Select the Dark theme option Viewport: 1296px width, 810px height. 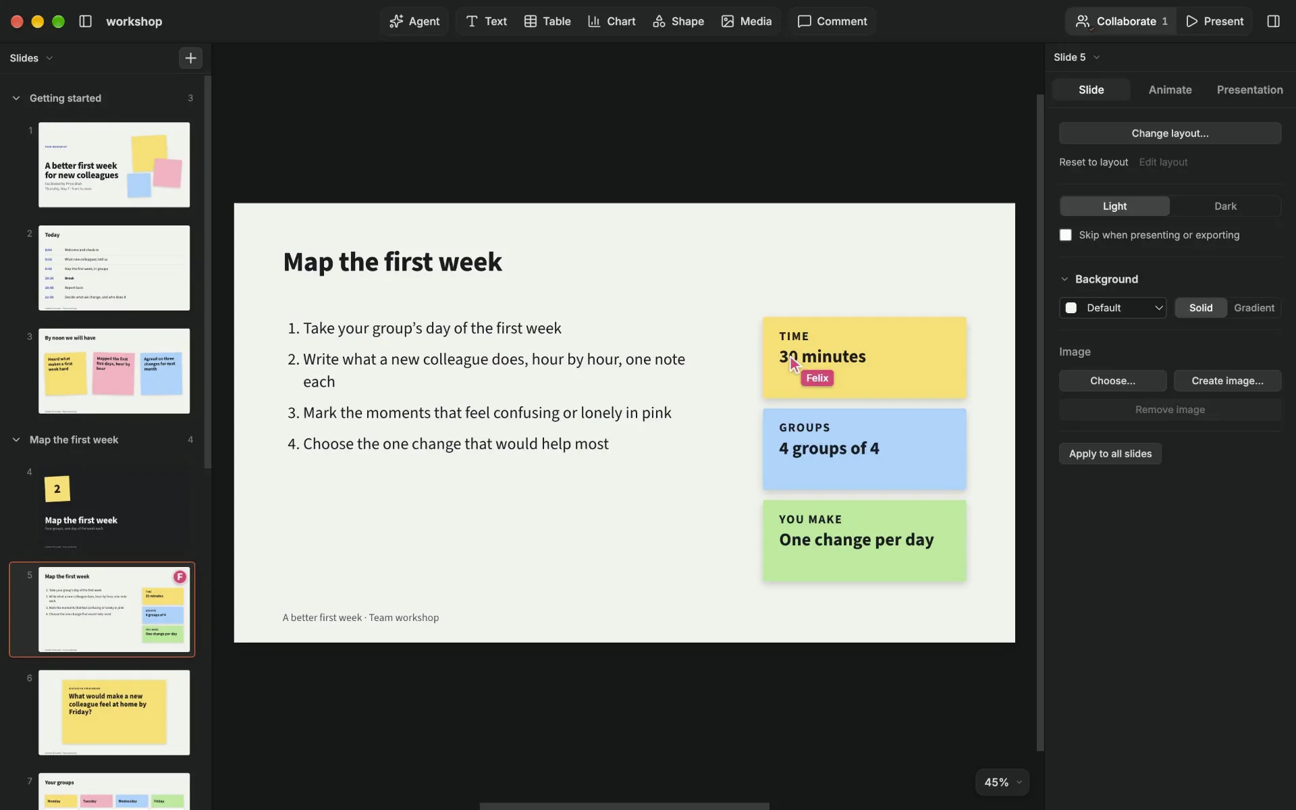(1225, 206)
